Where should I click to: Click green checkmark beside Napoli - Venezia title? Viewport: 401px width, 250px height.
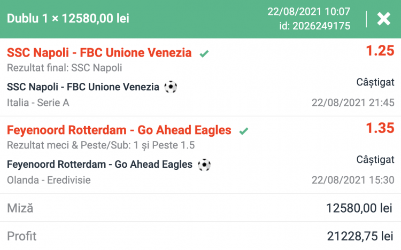(x=204, y=53)
